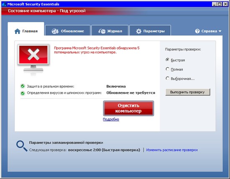Click the red threat detection message
The height and width of the screenshot is (179, 230).
pyautogui.click(x=97, y=50)
